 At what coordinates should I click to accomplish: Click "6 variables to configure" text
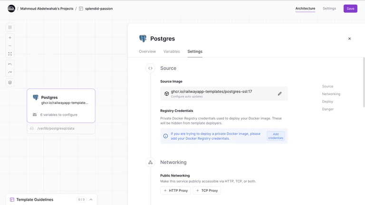pos(58,114)
